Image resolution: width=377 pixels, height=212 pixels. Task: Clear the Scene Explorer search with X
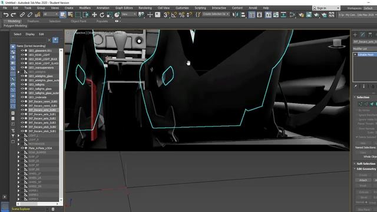point(49,40)
